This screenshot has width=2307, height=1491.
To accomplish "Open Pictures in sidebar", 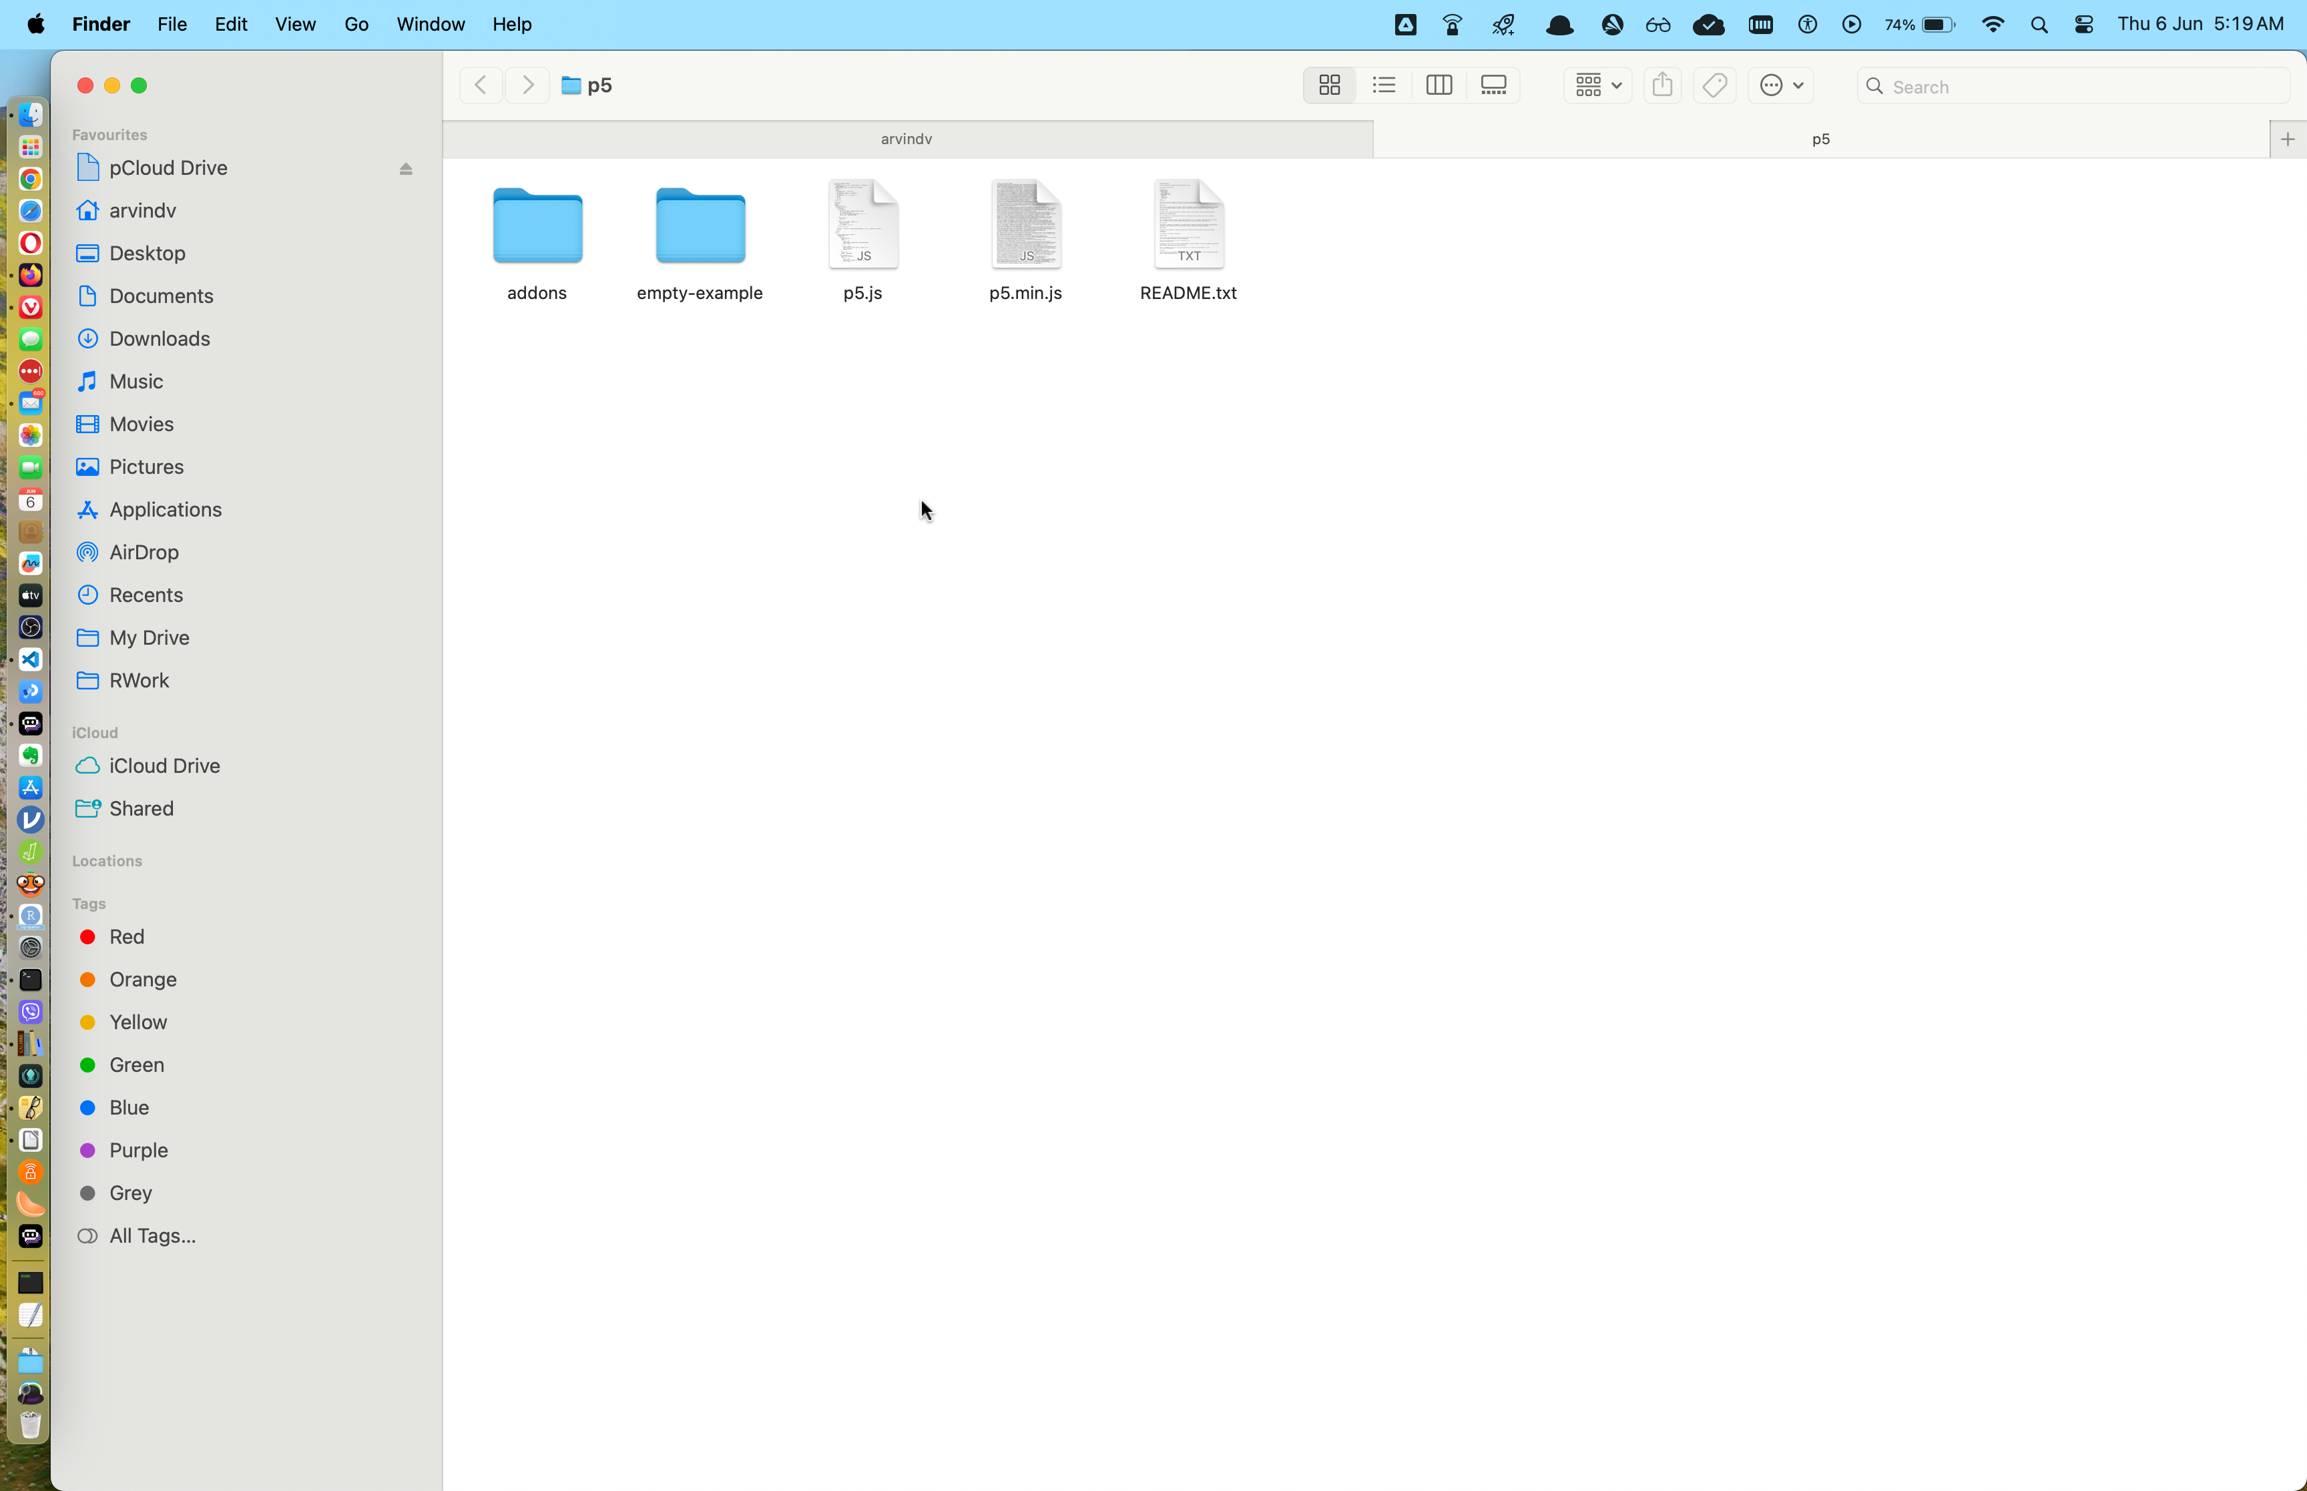I will click(146, 467).
